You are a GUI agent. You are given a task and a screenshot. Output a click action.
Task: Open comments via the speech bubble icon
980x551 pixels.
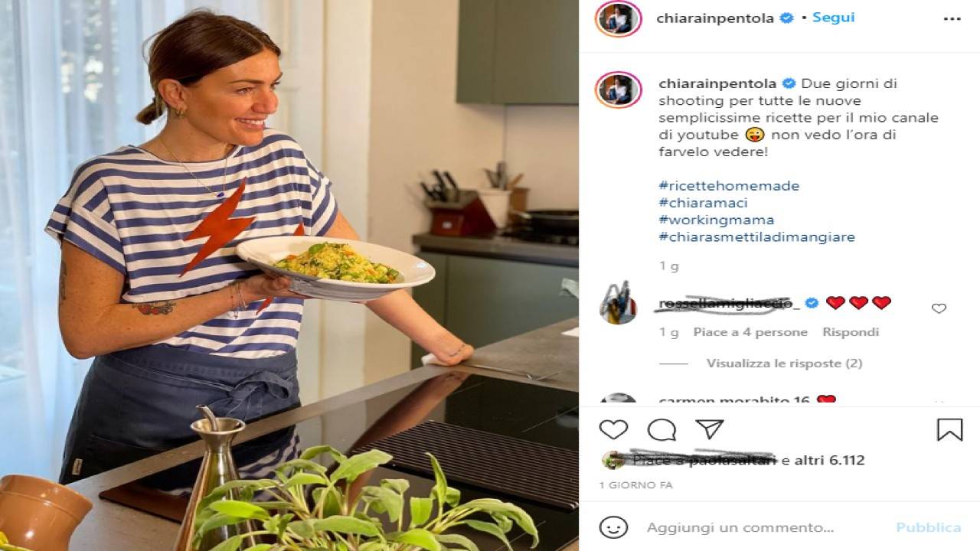tap(661, 430)
